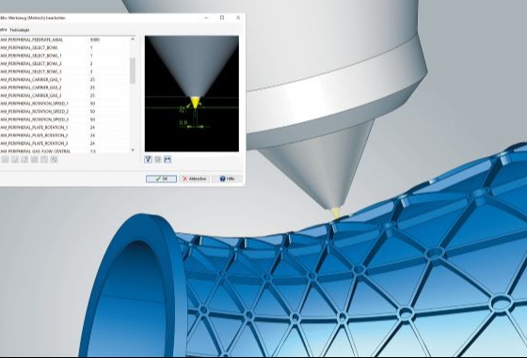The height and width of the screenshot is (358, 527).
Task: Select the AM_PERIPHERAL_ROTATION_SPEED_2 row
Action: [x=65, y=112]
